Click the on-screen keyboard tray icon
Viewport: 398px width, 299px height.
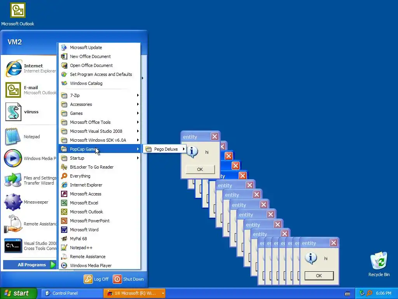click(347, 294)
